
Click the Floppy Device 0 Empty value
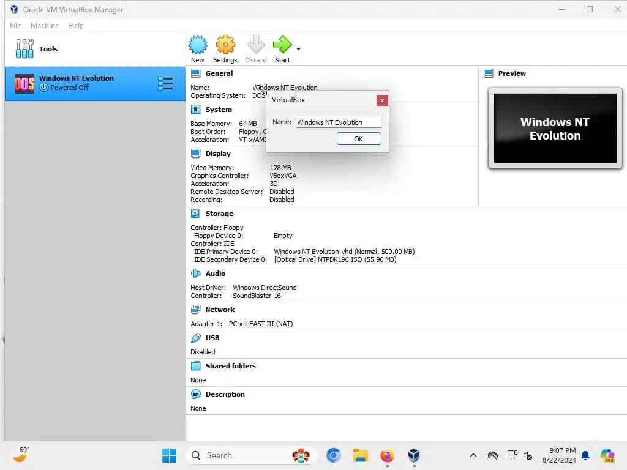pyautogui.click(x=283, y=236)
